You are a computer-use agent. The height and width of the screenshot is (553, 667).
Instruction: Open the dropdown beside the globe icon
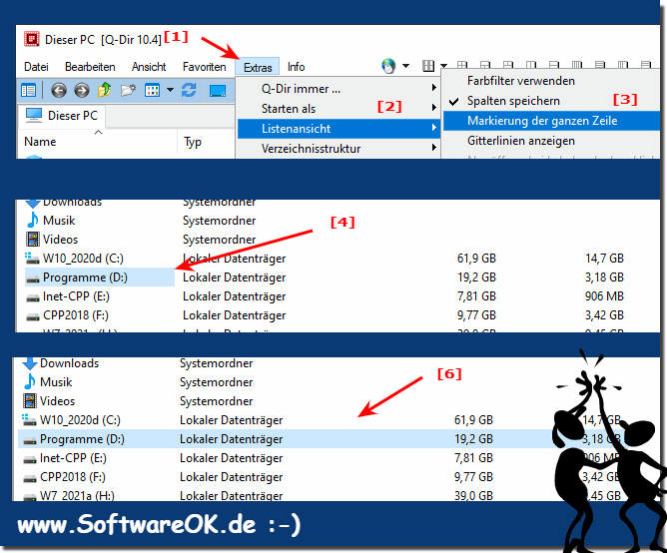click(405, 66)
